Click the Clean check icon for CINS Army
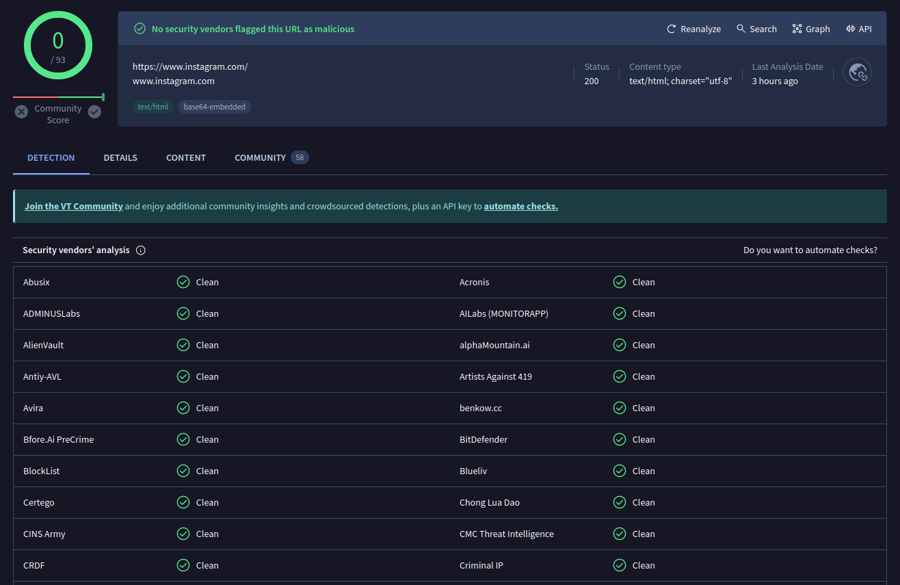 183,534
